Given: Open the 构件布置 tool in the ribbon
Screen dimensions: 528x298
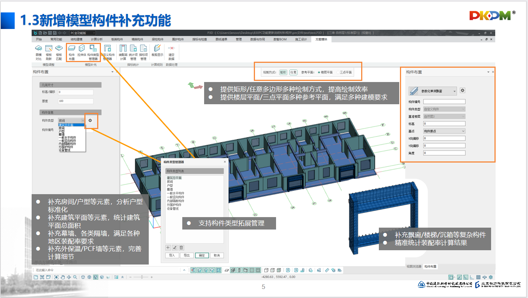Looking at the screenshot, I should 72,52.
